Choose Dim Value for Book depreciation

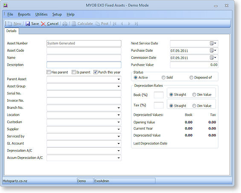[x=194, y=94]
